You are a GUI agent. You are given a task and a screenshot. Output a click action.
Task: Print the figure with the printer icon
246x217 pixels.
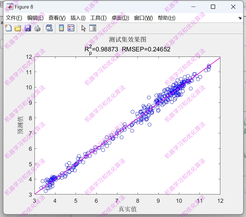(37, 28)
